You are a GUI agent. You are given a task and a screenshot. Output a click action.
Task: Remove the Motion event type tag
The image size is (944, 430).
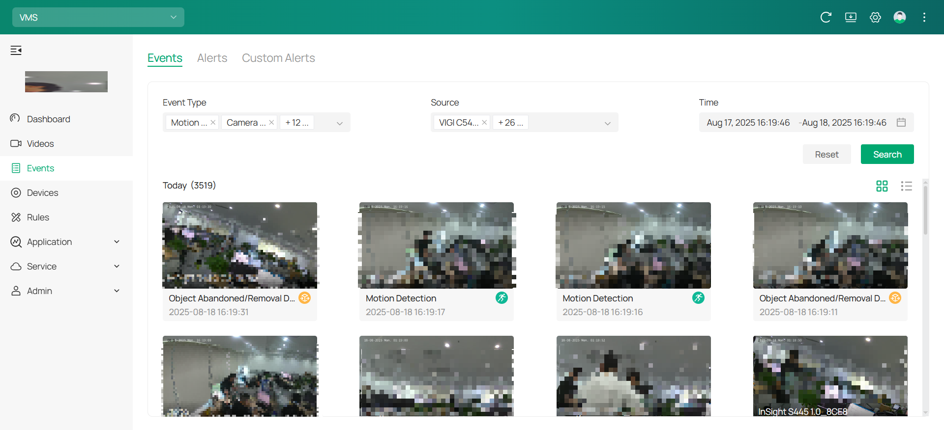[213, 122]
